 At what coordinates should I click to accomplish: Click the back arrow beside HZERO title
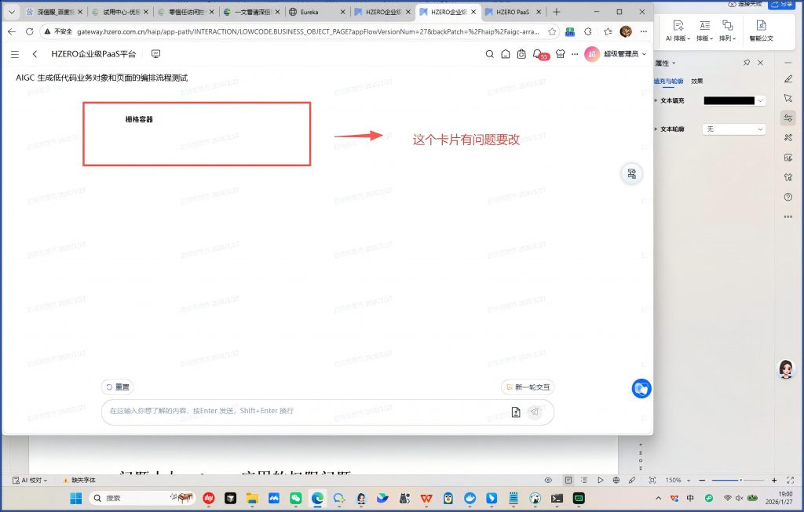[x=35, y=54]
